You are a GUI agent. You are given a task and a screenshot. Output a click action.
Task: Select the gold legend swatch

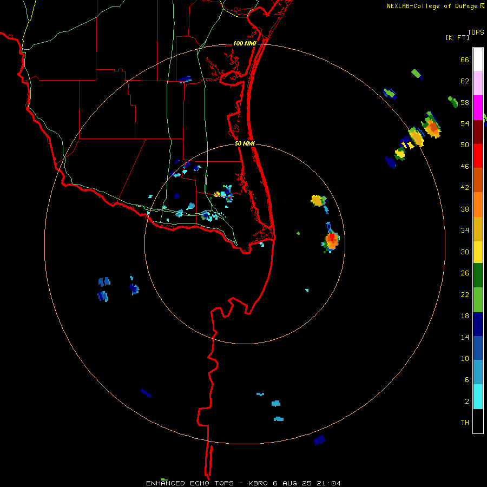(478, 229)
